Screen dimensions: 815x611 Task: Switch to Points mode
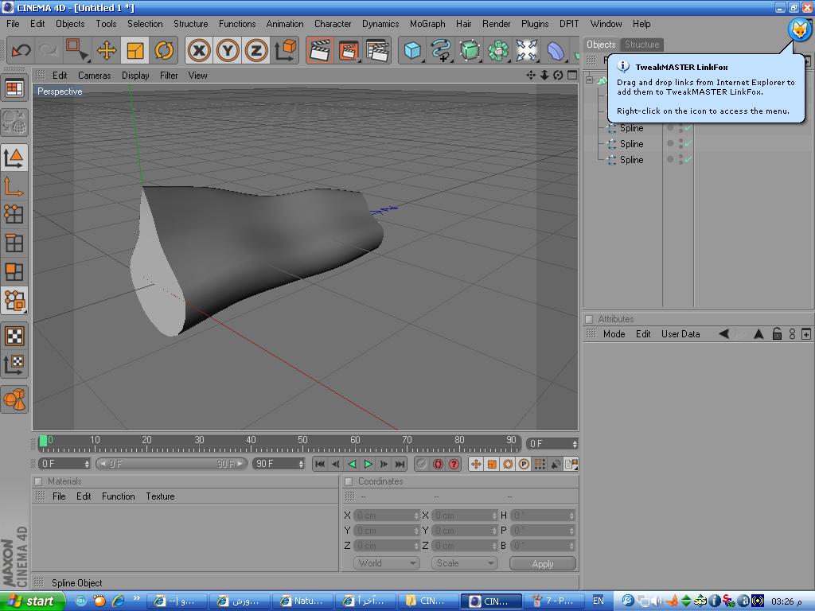click(x=14, y=214)
